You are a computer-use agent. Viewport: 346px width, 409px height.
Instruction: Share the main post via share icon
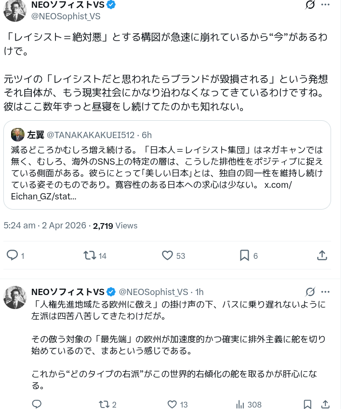(322, 255)
